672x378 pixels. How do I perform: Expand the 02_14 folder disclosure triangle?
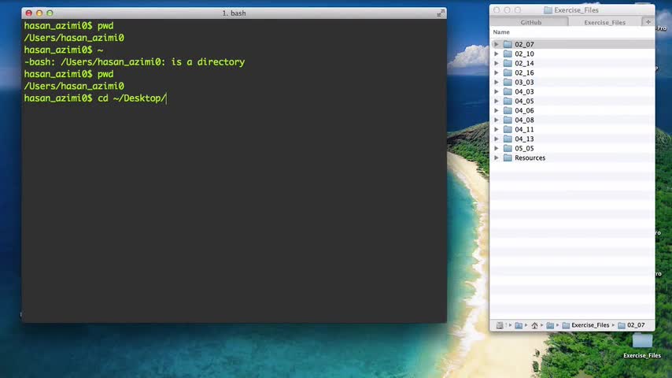pyautogui.click(x=497, y=63)
